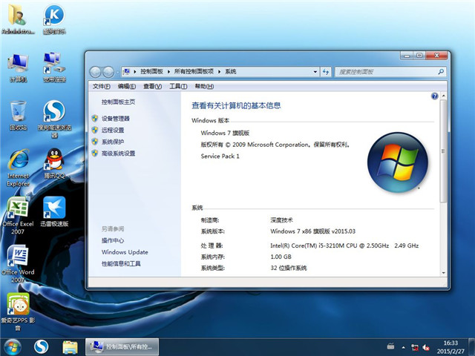Screen dimensions: 475x356
Task: Open 设备管理器 link
Action: pos(116,119)
